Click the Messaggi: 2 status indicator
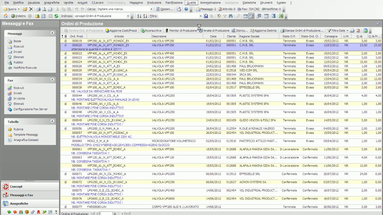The height and width of the screenshot is (215, 383). click(206, 9)
